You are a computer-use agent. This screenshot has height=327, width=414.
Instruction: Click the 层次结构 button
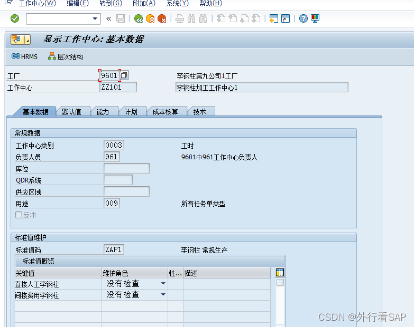66,56
